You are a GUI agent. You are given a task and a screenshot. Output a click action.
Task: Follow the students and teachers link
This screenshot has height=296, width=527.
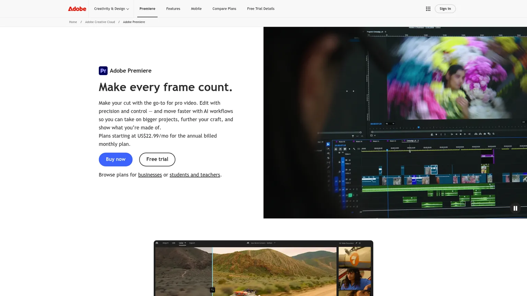(195, 175)
